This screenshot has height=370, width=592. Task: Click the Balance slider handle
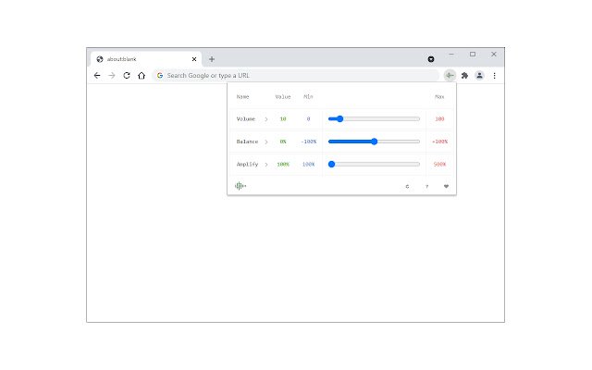[x=374, y=142]
